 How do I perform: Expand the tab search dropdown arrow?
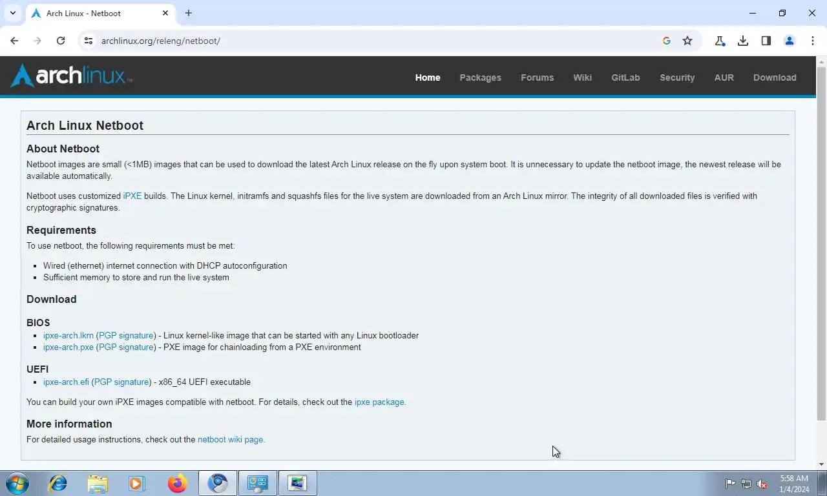pyautogui.click(x=13, y=13)
